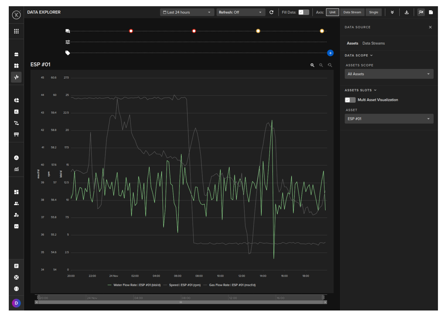Open the apps grid menu icon
This screenshot has height=317, width=447.
[x=16, y=31]
